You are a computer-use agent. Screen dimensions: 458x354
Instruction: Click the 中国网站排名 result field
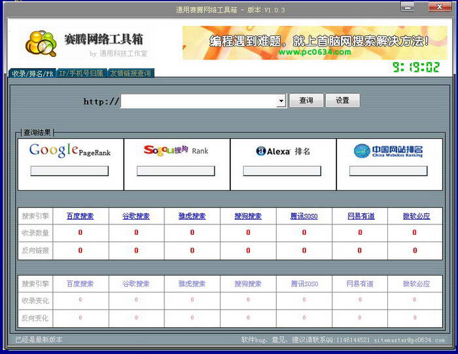(389, 171)
